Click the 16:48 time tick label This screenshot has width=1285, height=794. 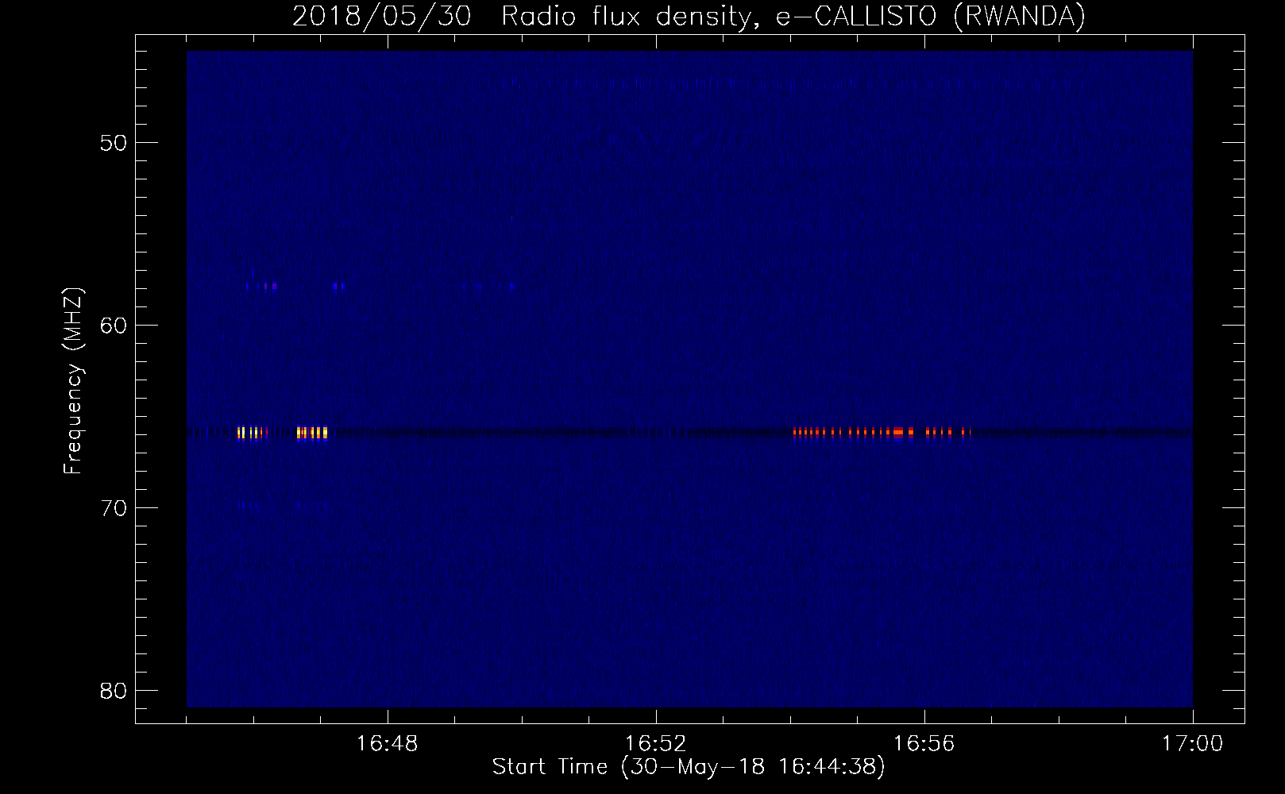point(388,744)
